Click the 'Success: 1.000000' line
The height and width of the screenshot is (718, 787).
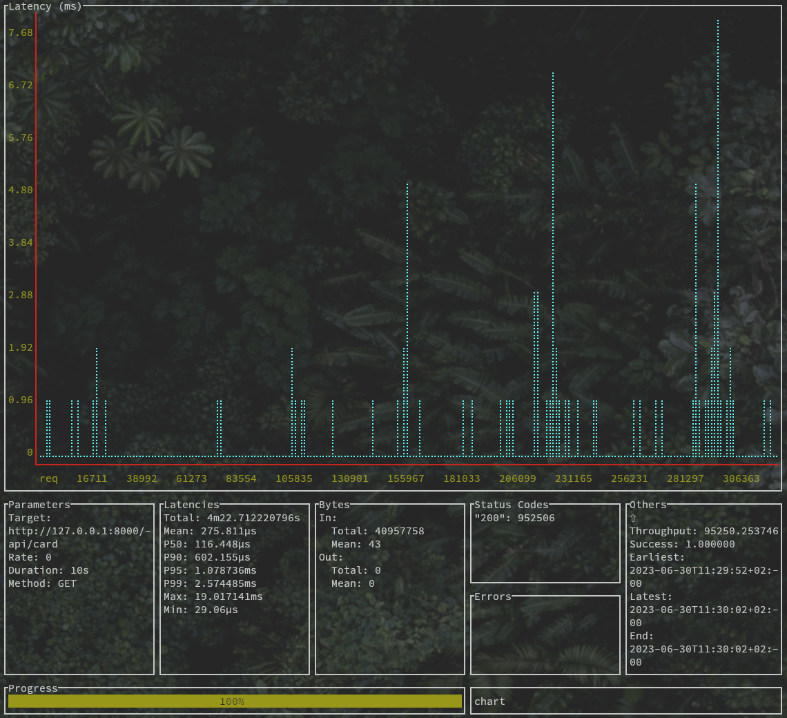click(x=683, y=544)
